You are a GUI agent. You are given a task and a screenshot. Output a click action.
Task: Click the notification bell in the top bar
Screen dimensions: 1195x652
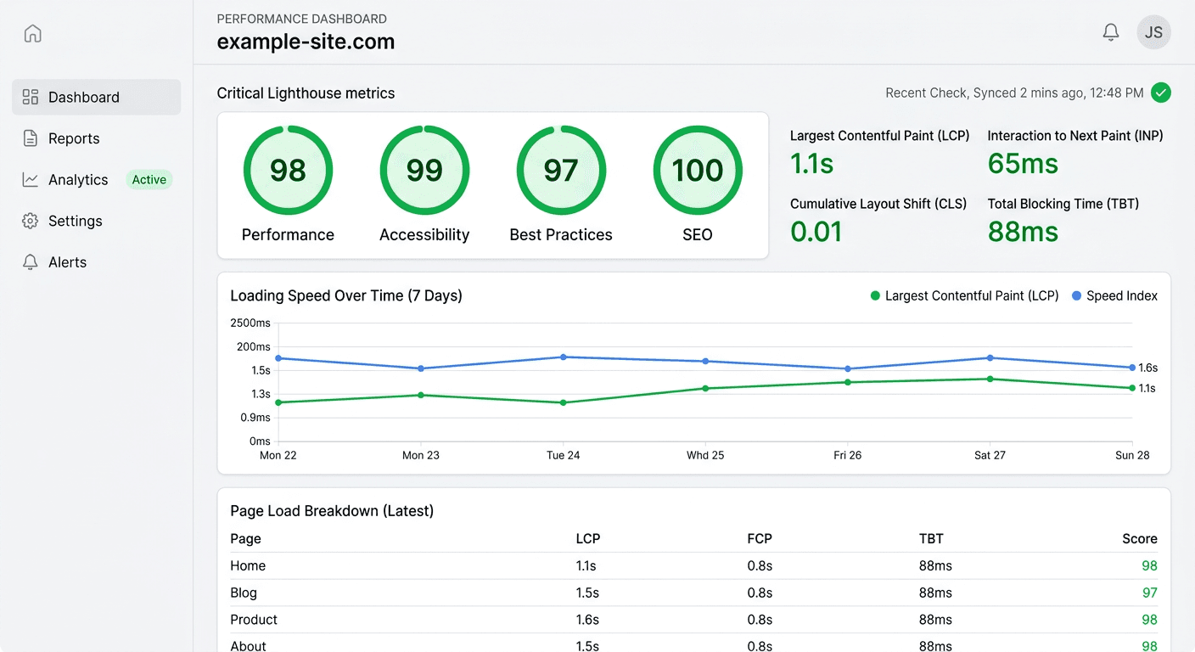pos(1110,31)
